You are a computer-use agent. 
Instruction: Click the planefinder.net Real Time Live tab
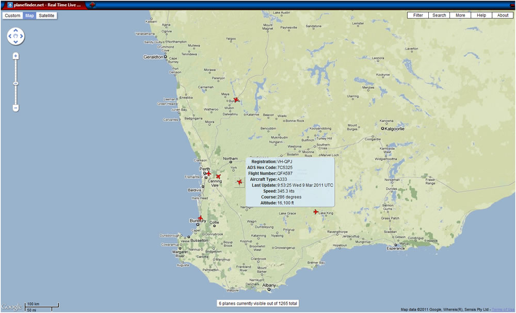click(45, 5)
